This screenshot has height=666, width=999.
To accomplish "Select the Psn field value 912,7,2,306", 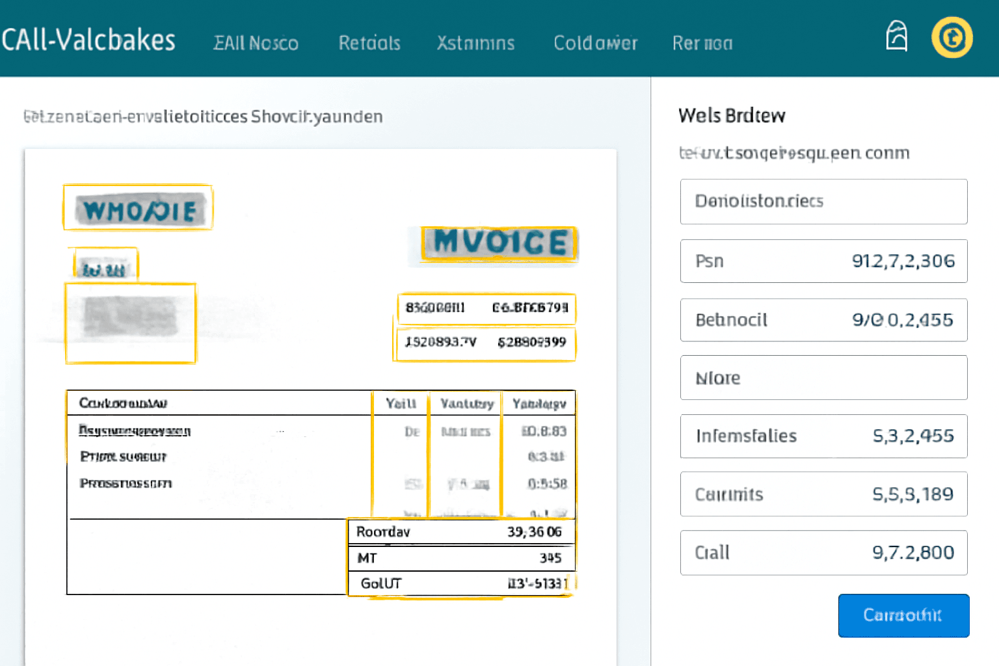I will (x=823, y=261).
